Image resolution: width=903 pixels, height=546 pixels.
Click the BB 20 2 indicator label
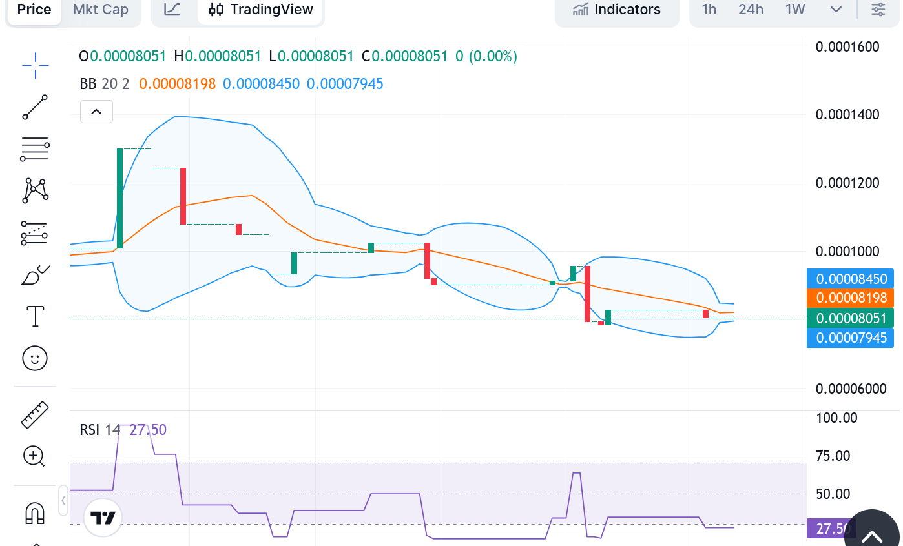(x=105, y=84)
